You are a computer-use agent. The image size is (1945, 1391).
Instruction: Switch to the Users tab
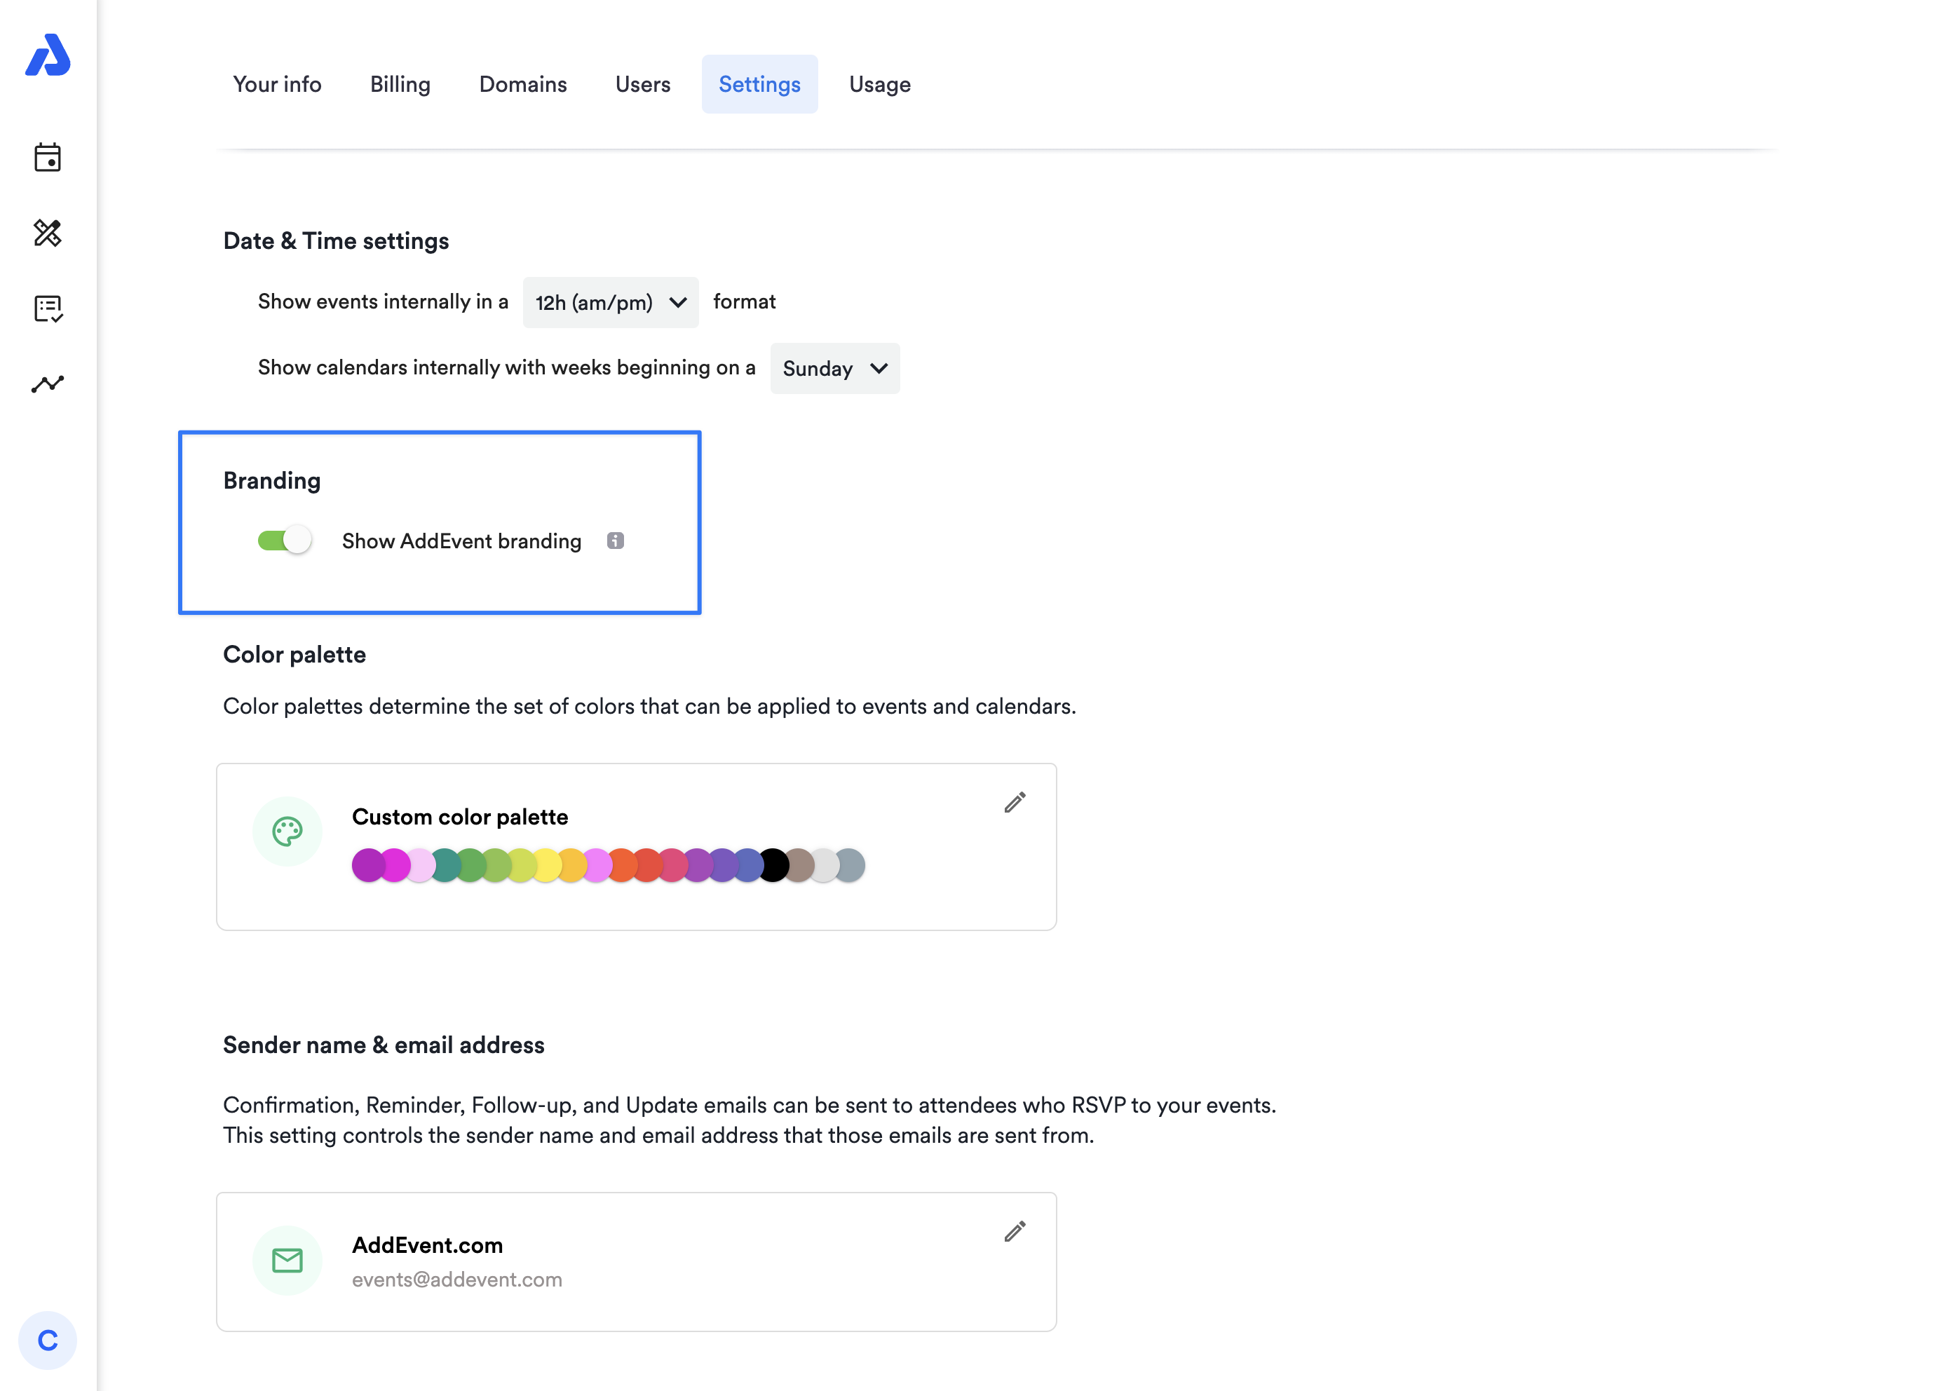[642, 84]
